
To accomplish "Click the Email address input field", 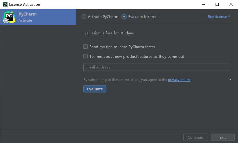I will point(157,67).
